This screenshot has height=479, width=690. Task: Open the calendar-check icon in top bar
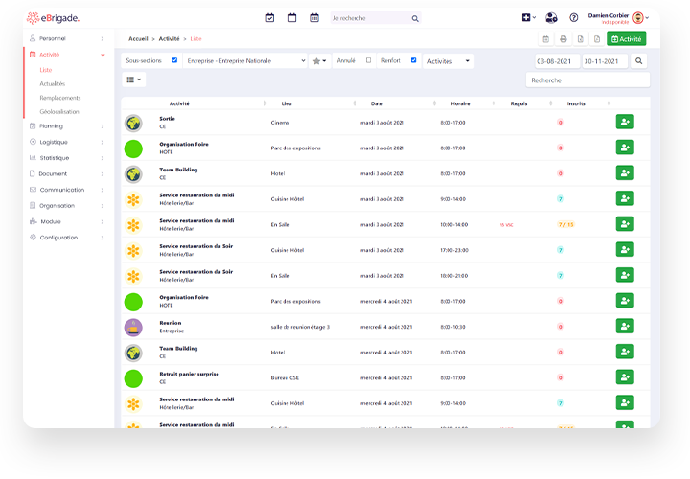[x=270, y=18]
